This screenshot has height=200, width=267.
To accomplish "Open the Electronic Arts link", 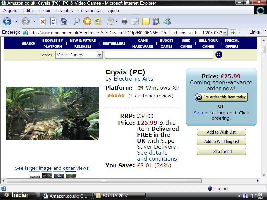I will 133,79.
